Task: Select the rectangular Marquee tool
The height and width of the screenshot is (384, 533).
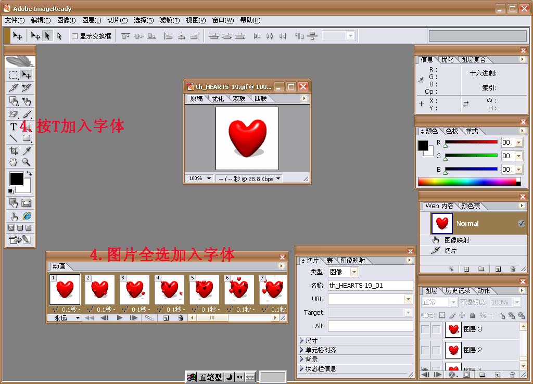Action: click(x=13, y=75)
